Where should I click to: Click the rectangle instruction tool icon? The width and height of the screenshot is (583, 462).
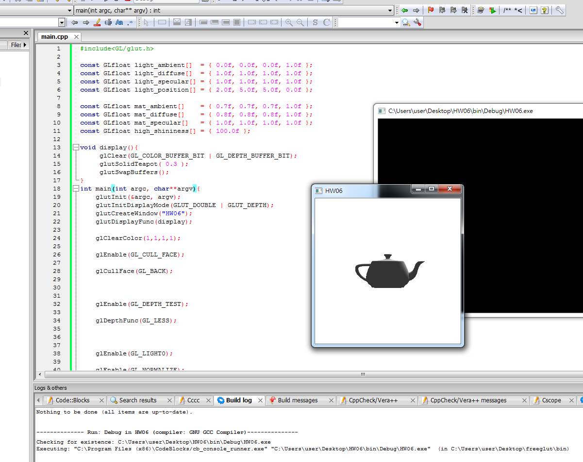point(162,22)
